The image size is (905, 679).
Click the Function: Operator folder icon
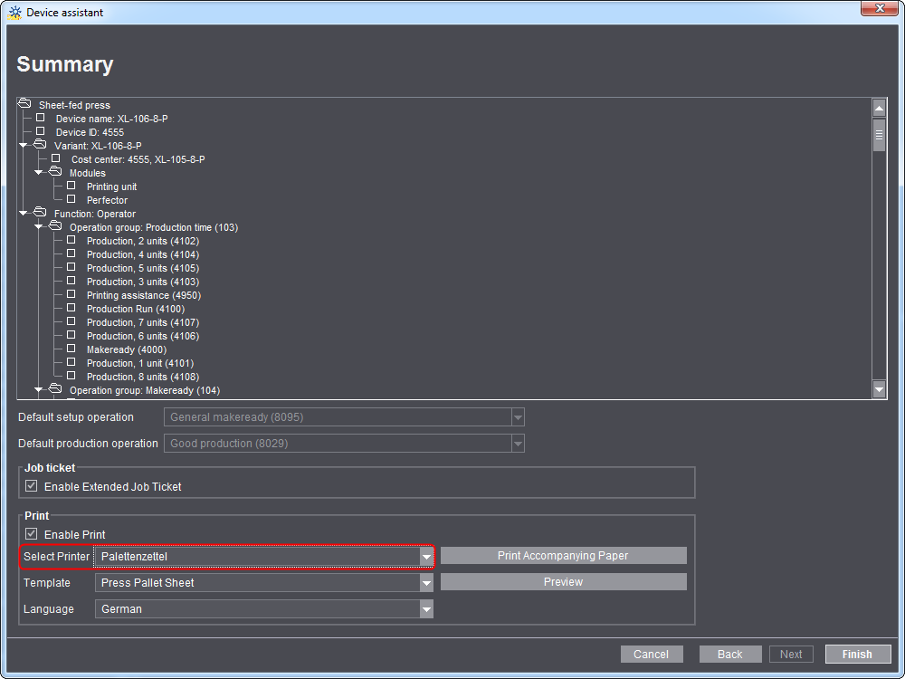point(40,213)
